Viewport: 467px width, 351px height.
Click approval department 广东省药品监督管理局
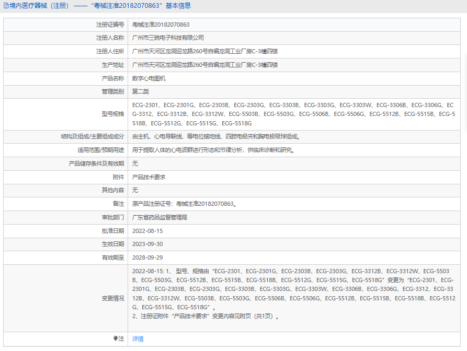pyautogui.click(x=160, y=217)
